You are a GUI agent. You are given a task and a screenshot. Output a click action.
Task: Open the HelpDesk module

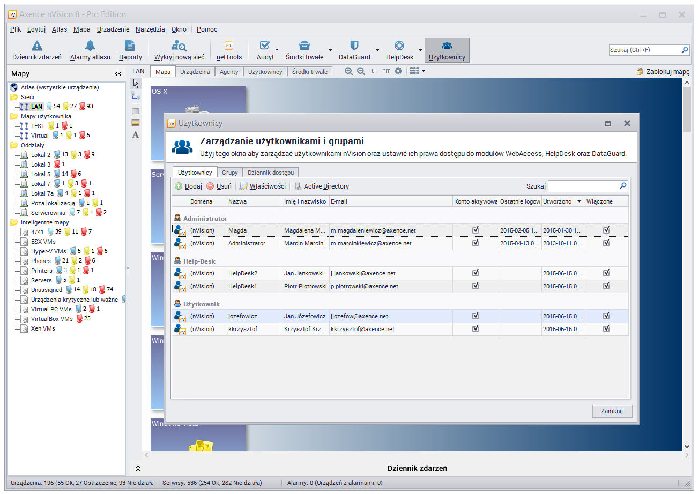tap(399, 50)
